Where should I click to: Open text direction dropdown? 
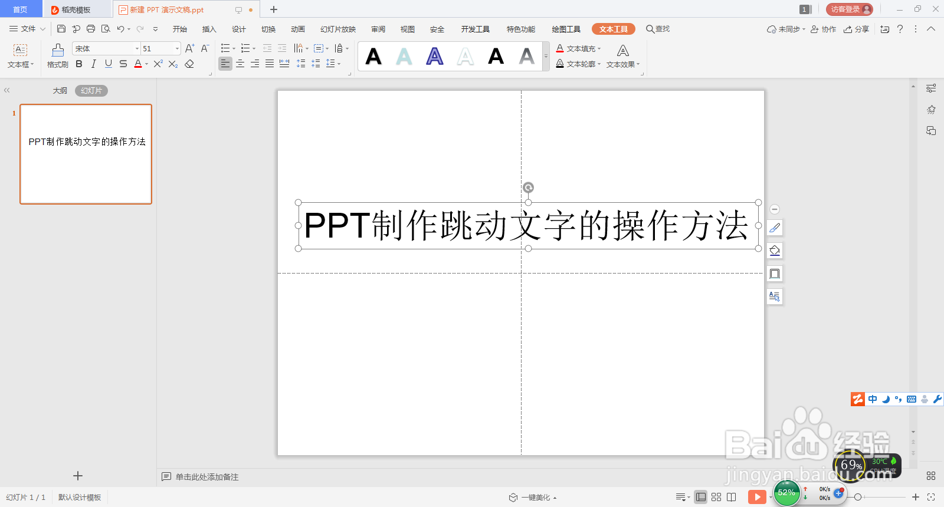[x=301, y=48]
